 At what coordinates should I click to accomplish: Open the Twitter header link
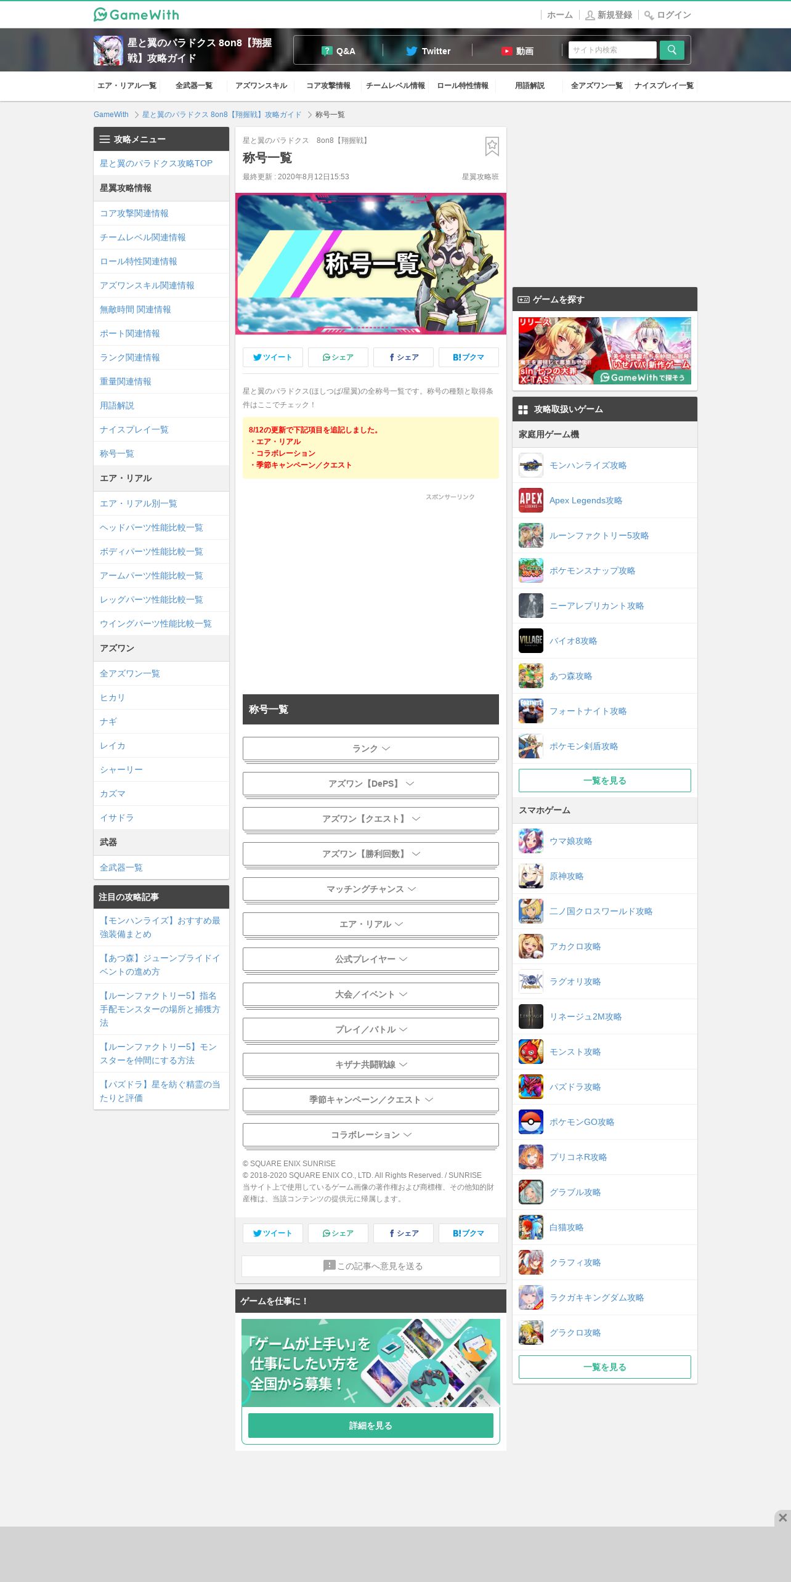point(428,51)
